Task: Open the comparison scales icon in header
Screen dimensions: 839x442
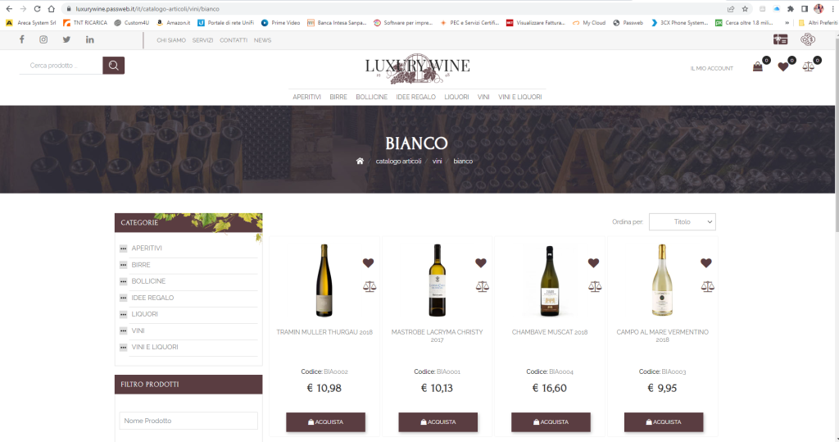Action: pyautogui.click(x=808, y=66)
